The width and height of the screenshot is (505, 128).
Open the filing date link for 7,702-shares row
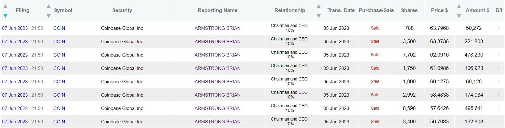(x=15, y=55)
